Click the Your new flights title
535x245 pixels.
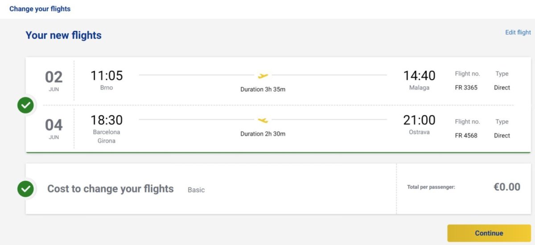pos(64,36)
